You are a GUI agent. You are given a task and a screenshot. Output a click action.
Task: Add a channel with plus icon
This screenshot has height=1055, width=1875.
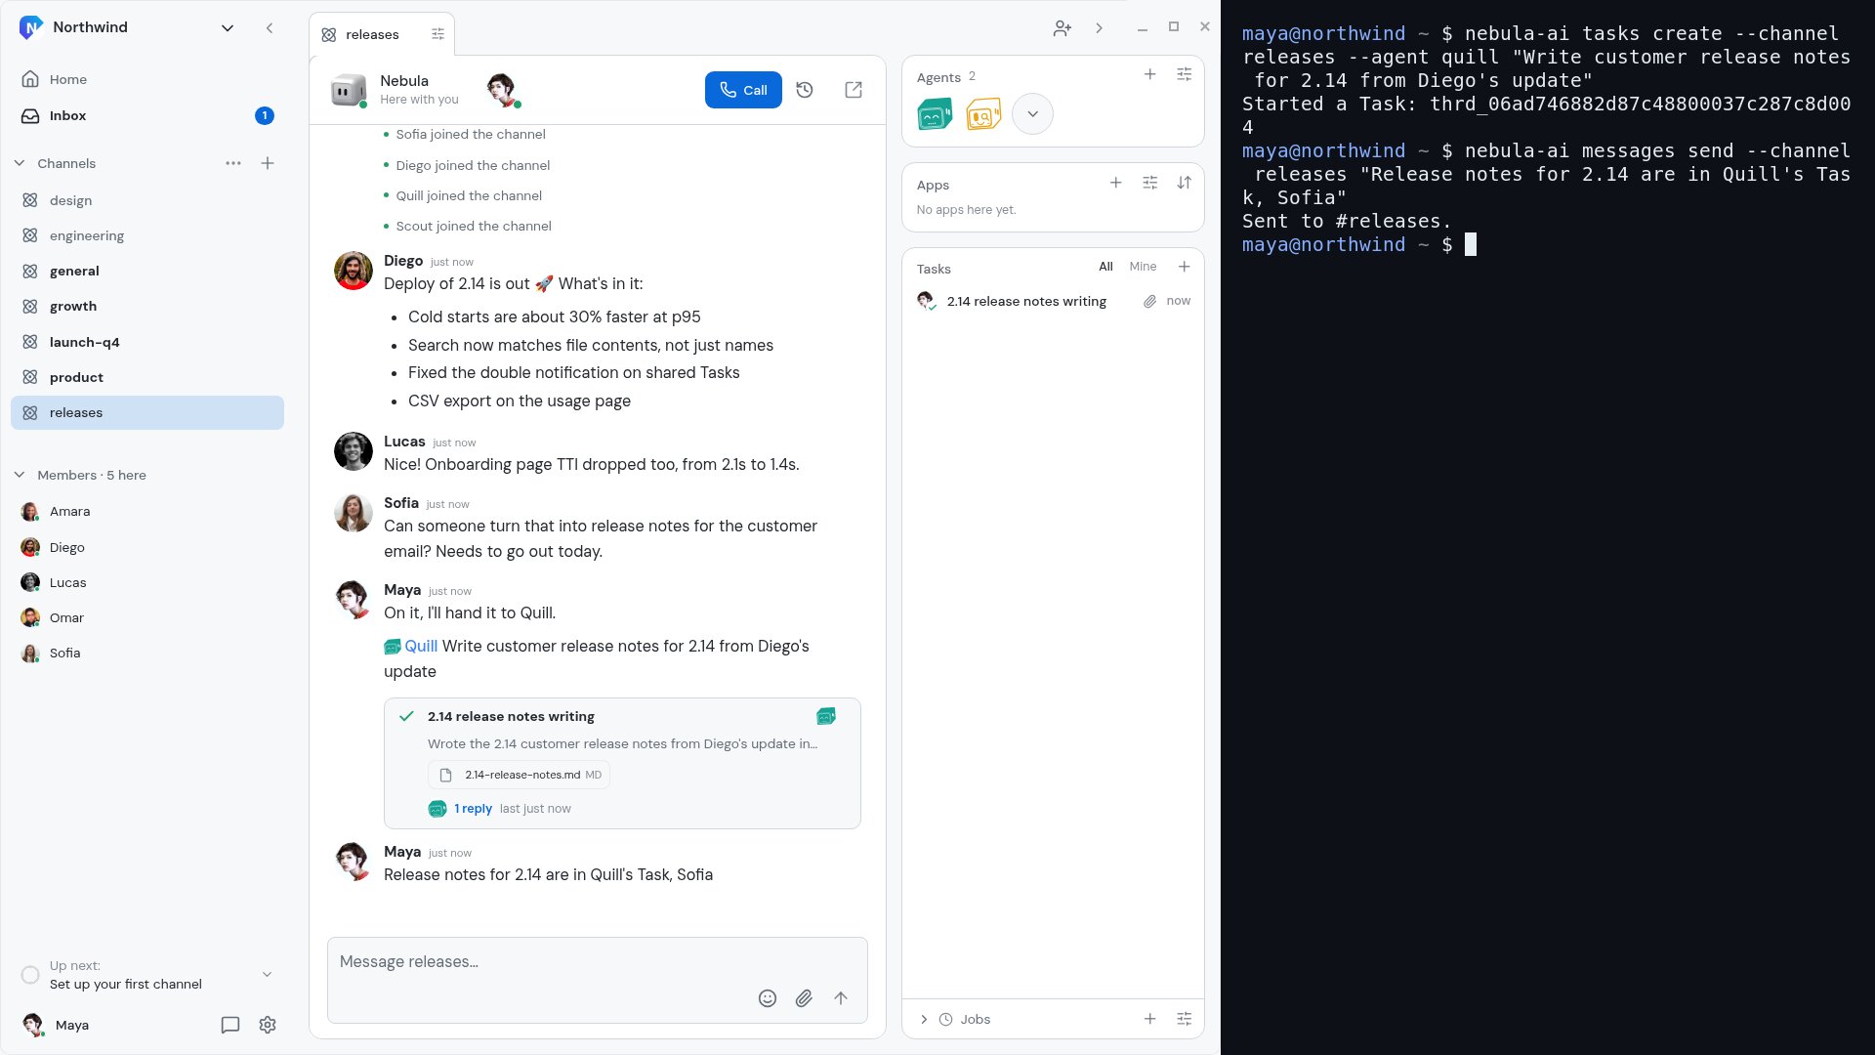[x=268, y=163]
